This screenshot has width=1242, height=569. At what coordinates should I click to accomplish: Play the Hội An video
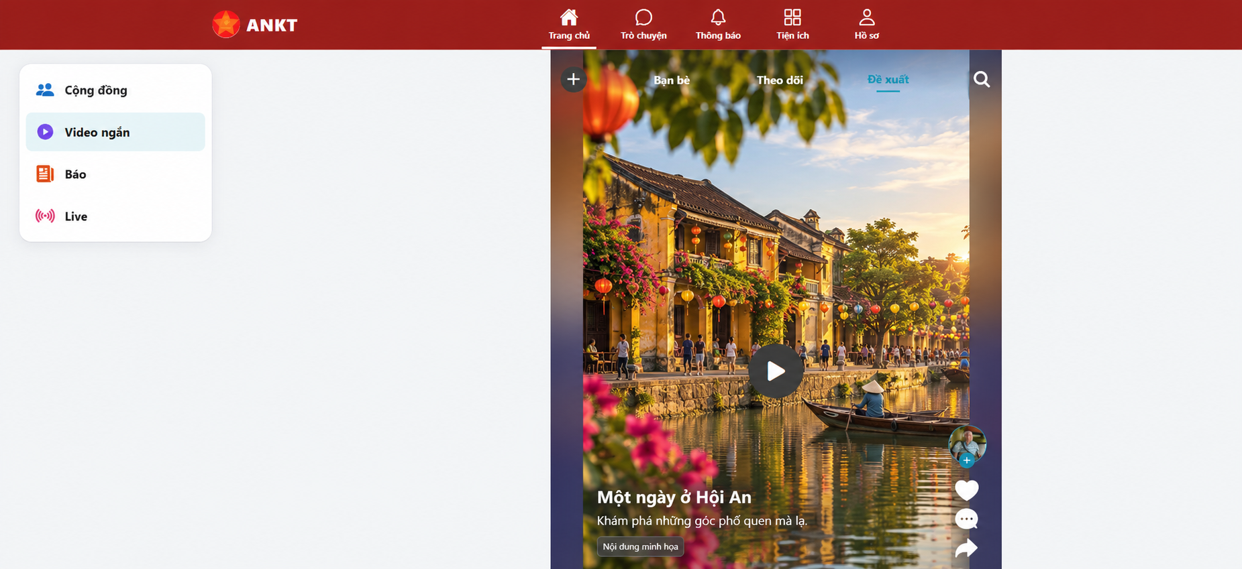tap(776, 371)
